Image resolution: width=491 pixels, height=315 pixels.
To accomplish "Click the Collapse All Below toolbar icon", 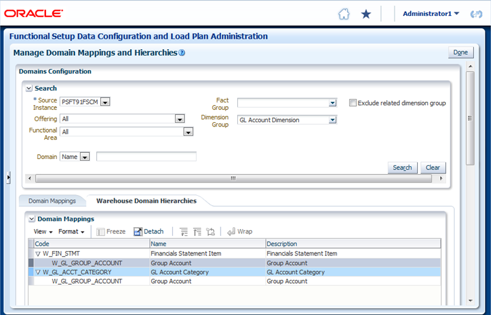I will point(197,231).
